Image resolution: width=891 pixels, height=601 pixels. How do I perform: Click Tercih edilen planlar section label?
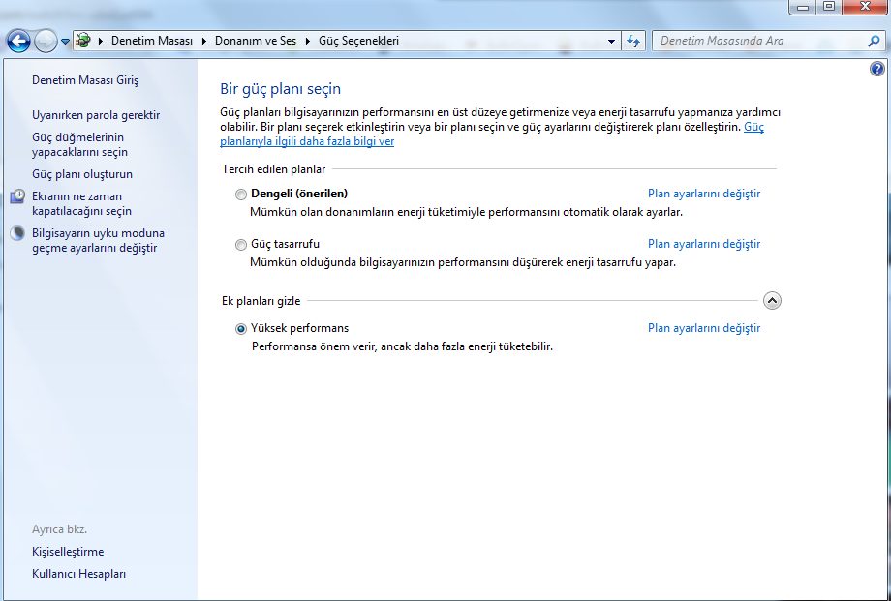pyautogui.click(x=274, y=169)
